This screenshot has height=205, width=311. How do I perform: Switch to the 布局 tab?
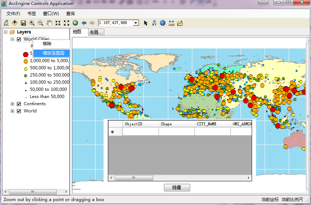(x=96, y=32)
